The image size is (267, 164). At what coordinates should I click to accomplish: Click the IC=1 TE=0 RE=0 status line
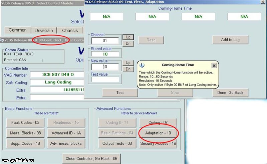click(19, 54)
